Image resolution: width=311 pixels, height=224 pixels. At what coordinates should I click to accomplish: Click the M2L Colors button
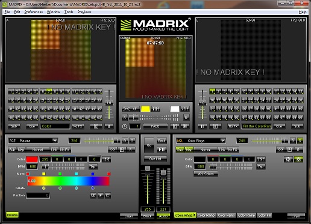point(206,174)
